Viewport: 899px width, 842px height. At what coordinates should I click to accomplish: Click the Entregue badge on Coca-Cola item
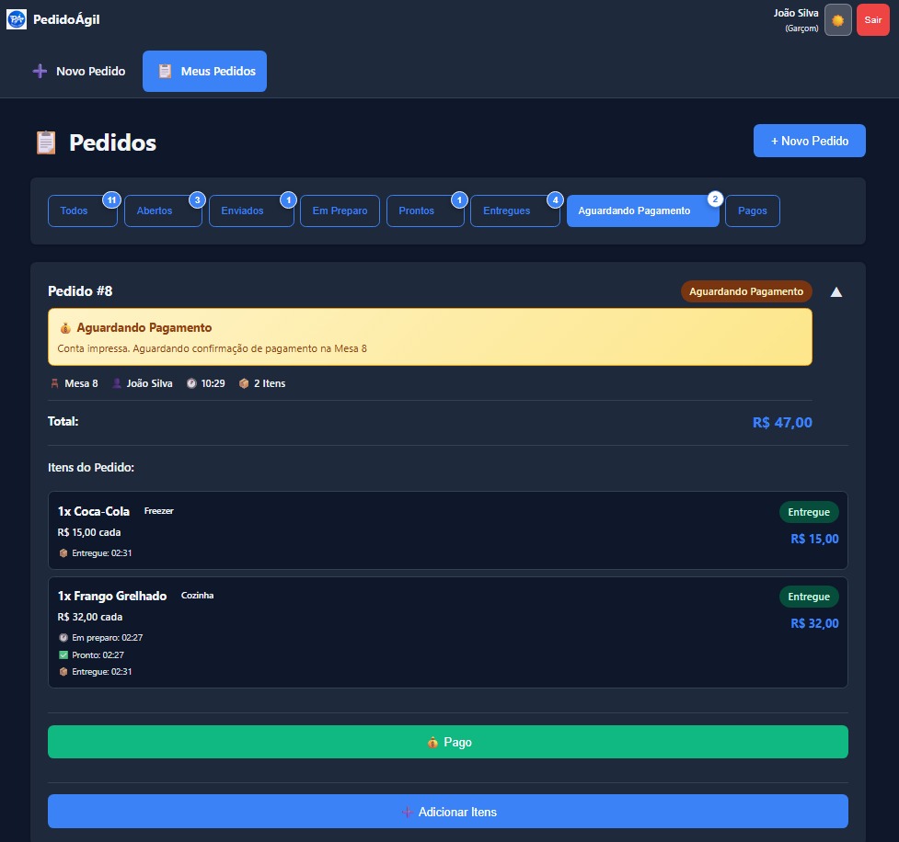tap(808, 512)
